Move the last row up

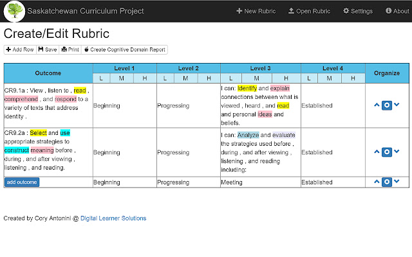[377, 182]
